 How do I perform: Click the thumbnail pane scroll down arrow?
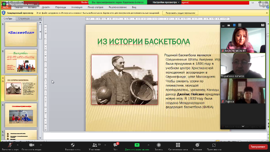(40, 138)
